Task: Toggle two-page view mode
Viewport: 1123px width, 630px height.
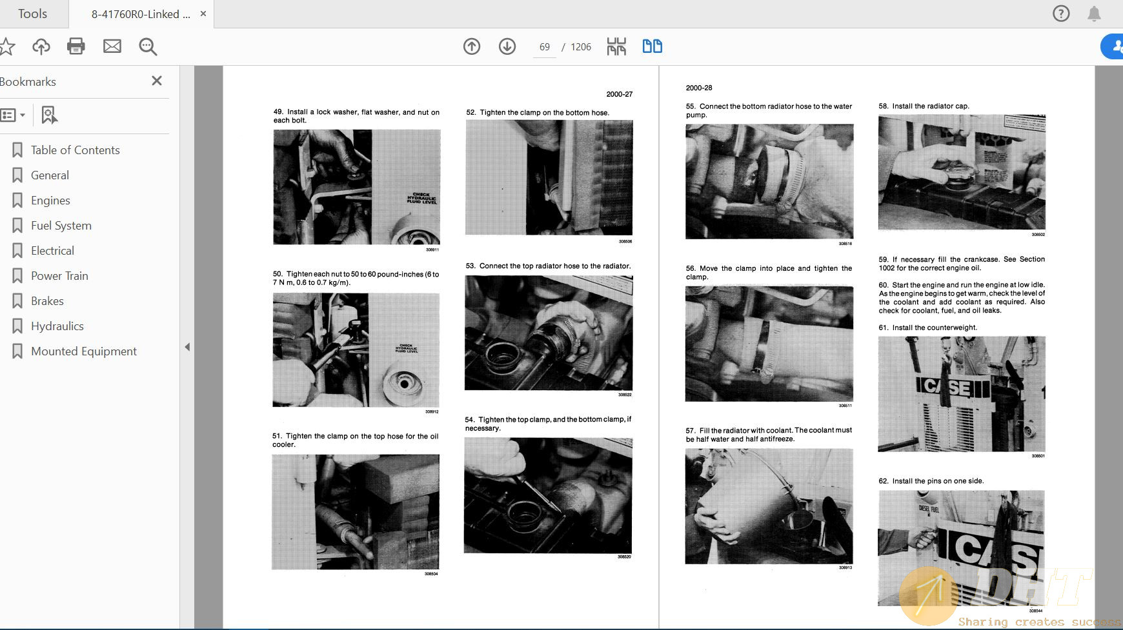Action: coord(652,46)
